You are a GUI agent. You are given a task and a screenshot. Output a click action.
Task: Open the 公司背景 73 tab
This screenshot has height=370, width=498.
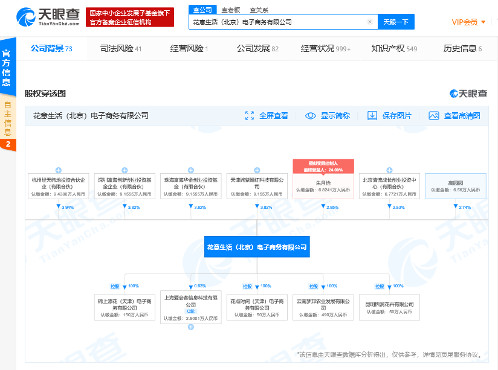coord(51,48)
